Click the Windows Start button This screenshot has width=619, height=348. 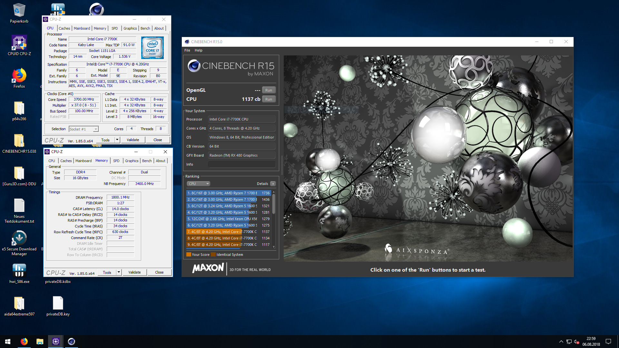pyautogui.click(x=8, y=342)
